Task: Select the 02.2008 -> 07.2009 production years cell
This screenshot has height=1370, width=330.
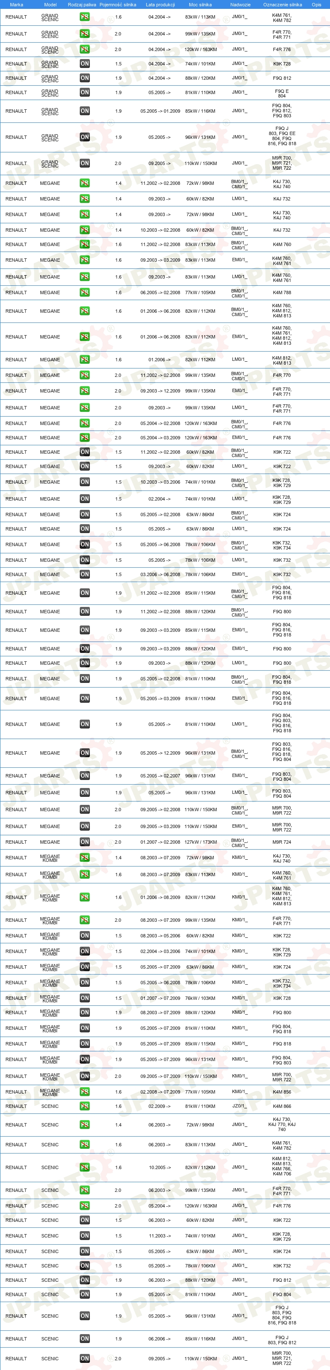Action: (x=160, y=1092)
